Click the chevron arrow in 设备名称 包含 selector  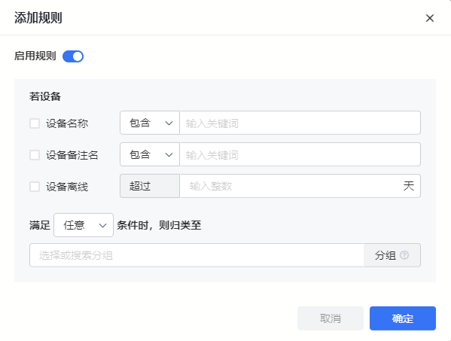(x=169, y=123)
